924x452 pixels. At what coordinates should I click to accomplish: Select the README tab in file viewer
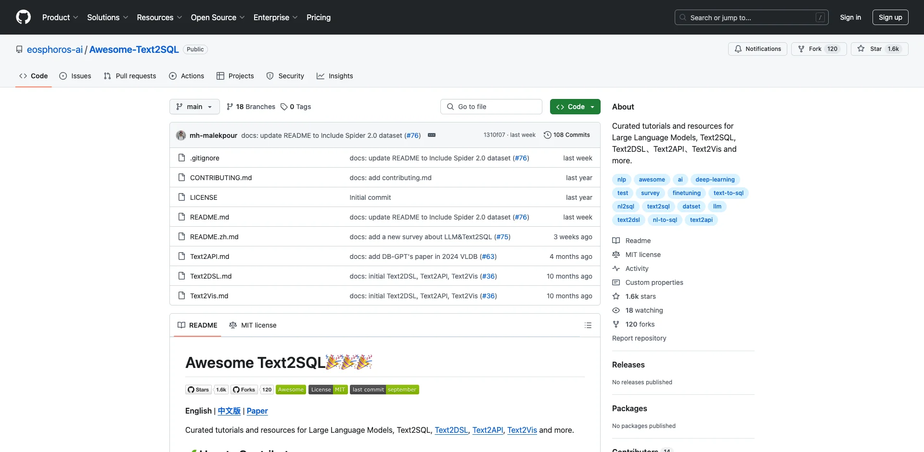tap(197, 325)
